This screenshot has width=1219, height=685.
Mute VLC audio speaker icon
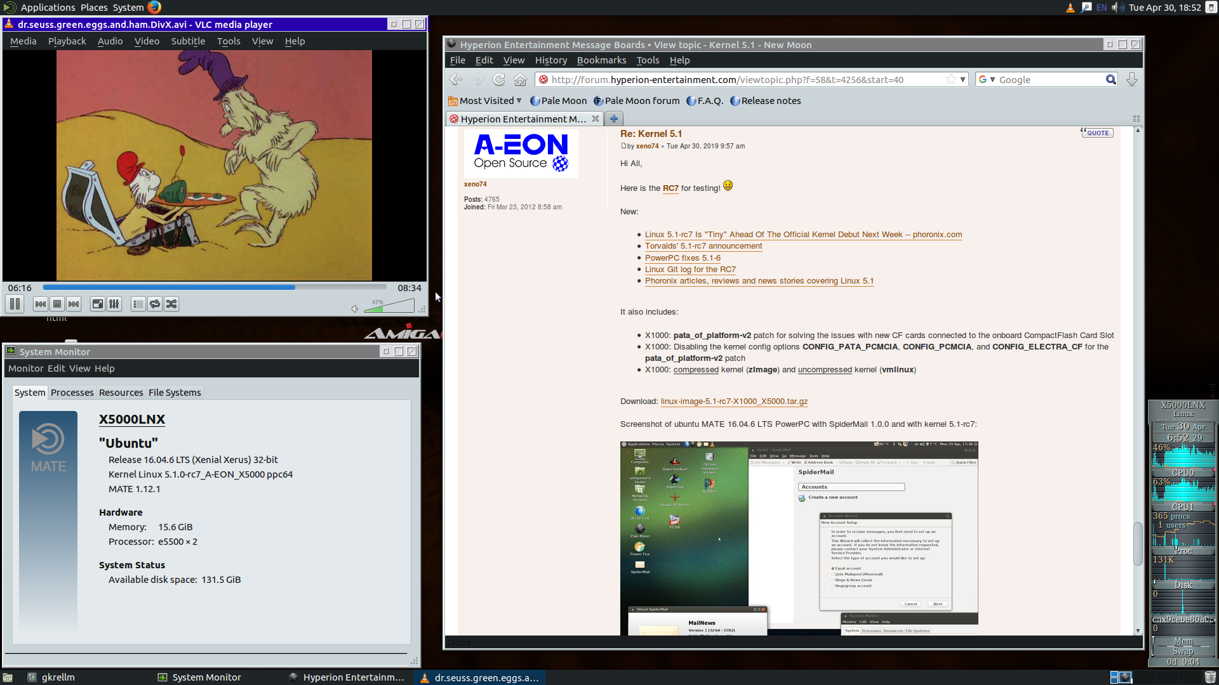click(355, 309)
